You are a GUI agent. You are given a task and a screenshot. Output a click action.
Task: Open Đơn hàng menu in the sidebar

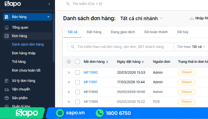(28, 36)
